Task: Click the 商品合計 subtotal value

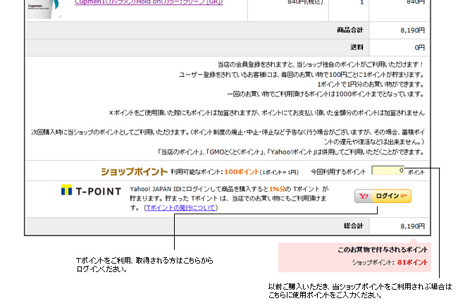Action: coord(409,30)
